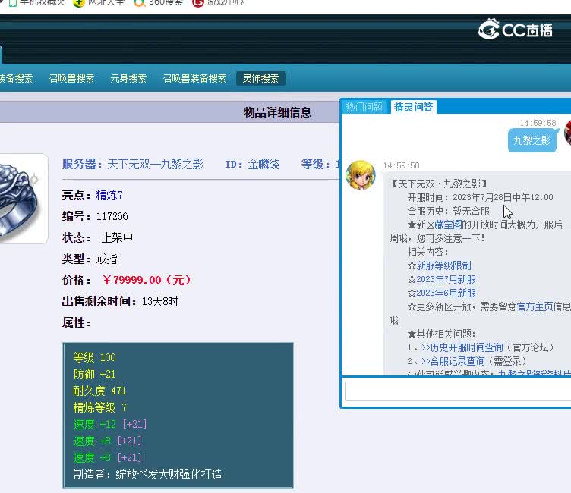The width and height of the screenshot is (571, 493).
Task: Open the 官方主页 link
Action: [535, 306]
